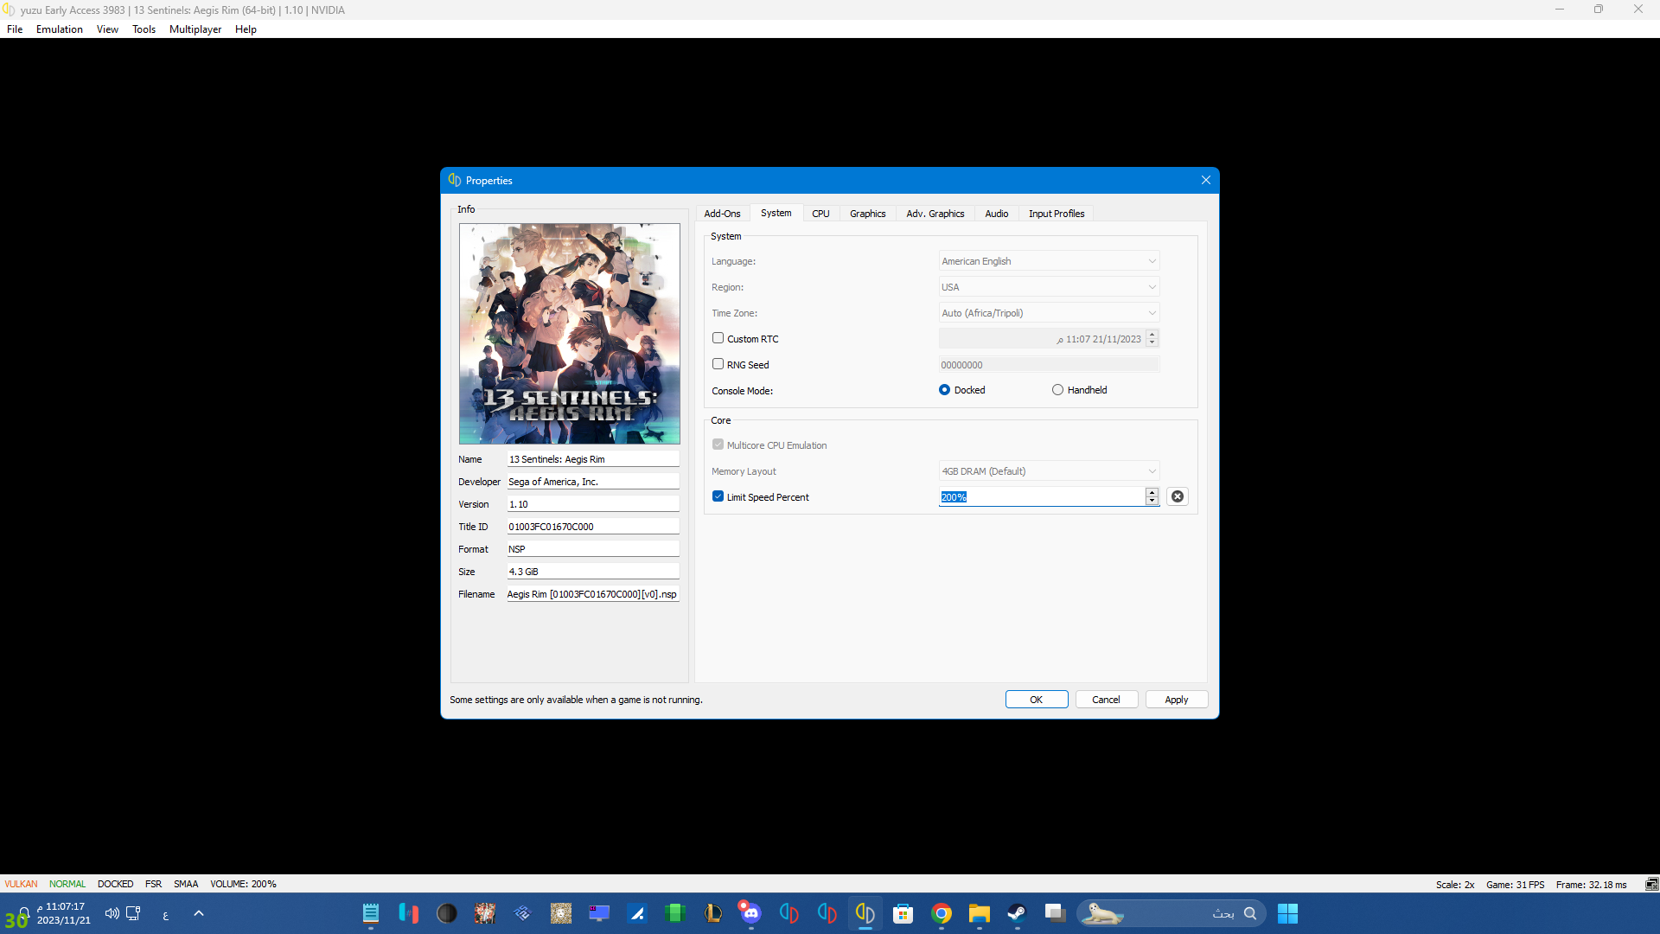Switch to the CPU tab
1660x934 pixels.
tap(820, 214)
